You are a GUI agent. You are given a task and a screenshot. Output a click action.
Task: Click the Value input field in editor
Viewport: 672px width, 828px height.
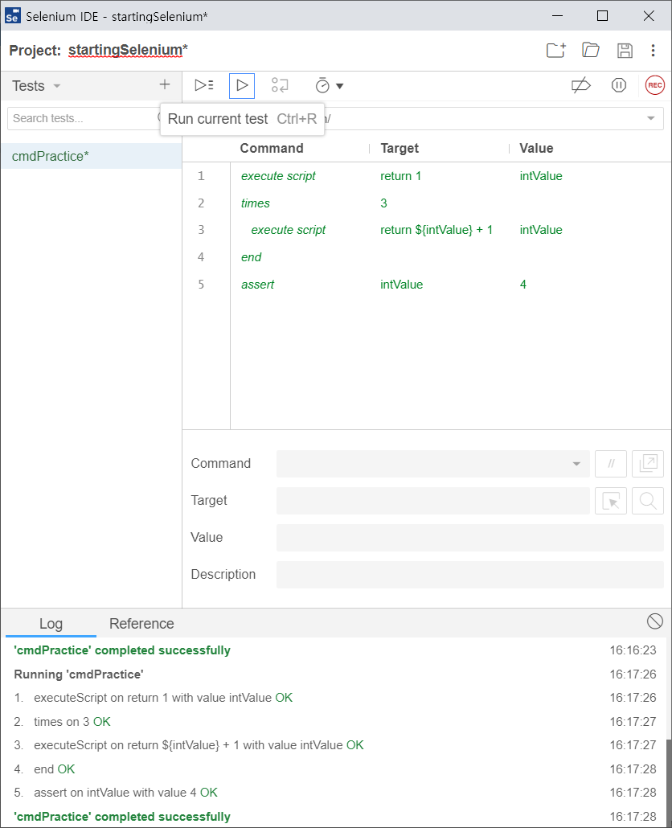469,538
